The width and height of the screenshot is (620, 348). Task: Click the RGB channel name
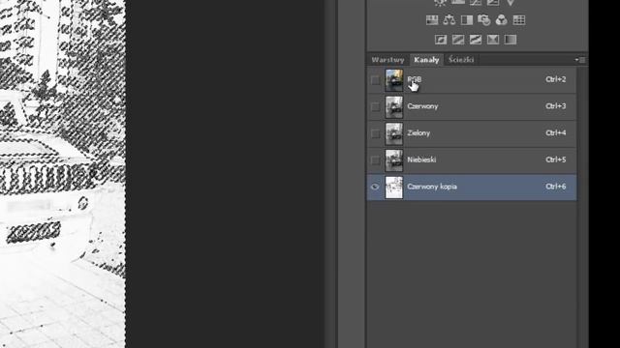click(x=415, y=79)
